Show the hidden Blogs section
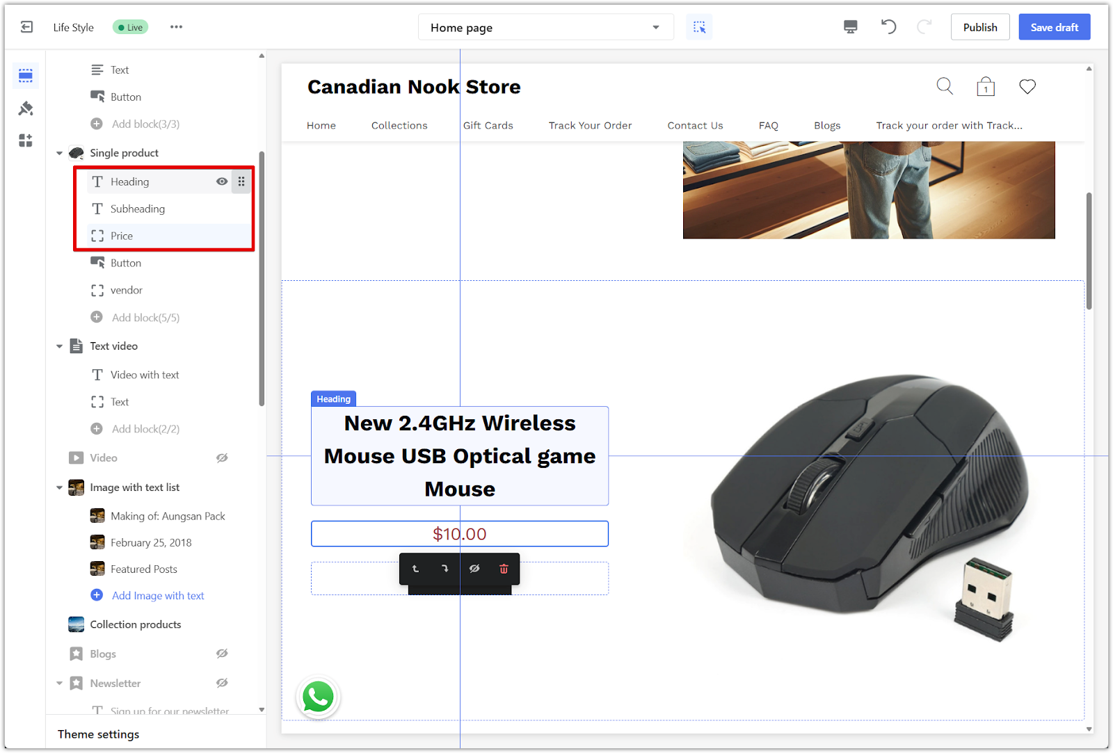The width and height of the screenshot is (1113, 753). click(x=222, y=654)
